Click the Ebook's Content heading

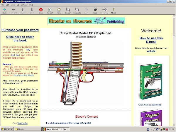point(87,116)
